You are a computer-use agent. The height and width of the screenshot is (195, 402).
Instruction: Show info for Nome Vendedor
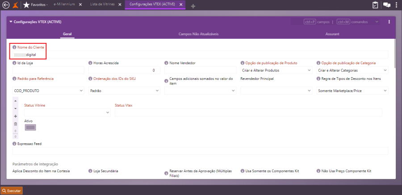coord(167,63)
